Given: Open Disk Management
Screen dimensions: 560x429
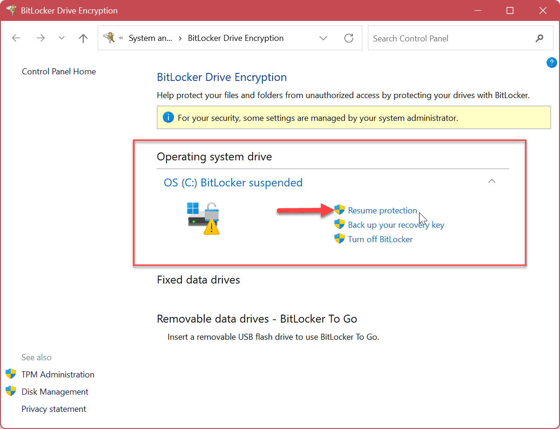Looking at the screenshot, I should click(x=55, y=392).
